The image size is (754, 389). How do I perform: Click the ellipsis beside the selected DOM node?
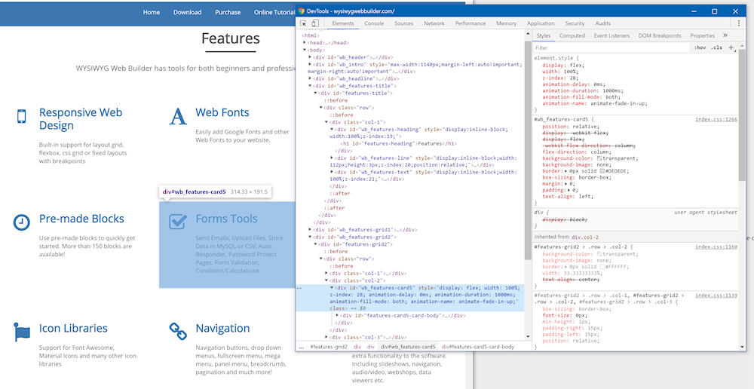[299, 288]
